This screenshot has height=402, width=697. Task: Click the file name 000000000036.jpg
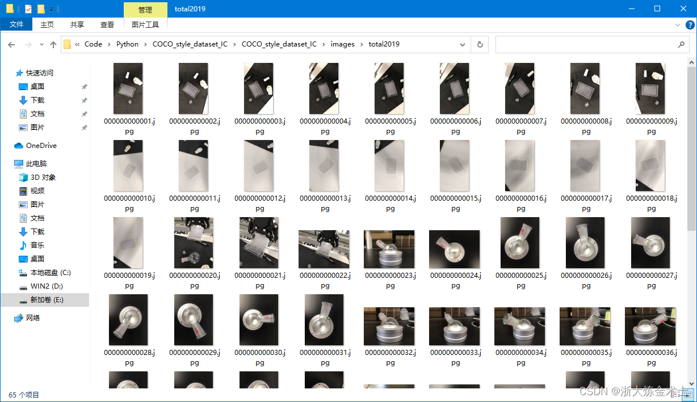click(x=652, y=357)
